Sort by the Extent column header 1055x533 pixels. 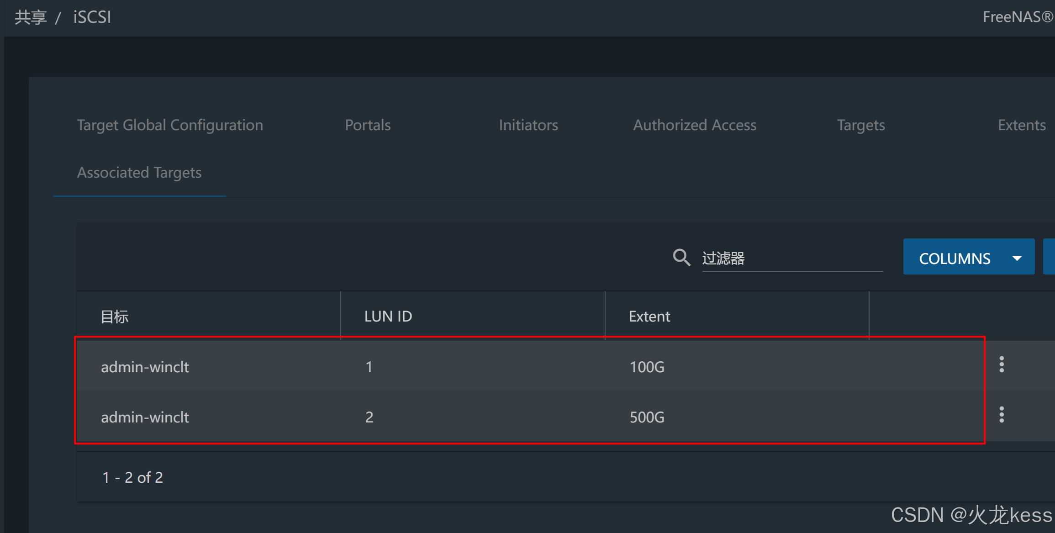[649, 317]
